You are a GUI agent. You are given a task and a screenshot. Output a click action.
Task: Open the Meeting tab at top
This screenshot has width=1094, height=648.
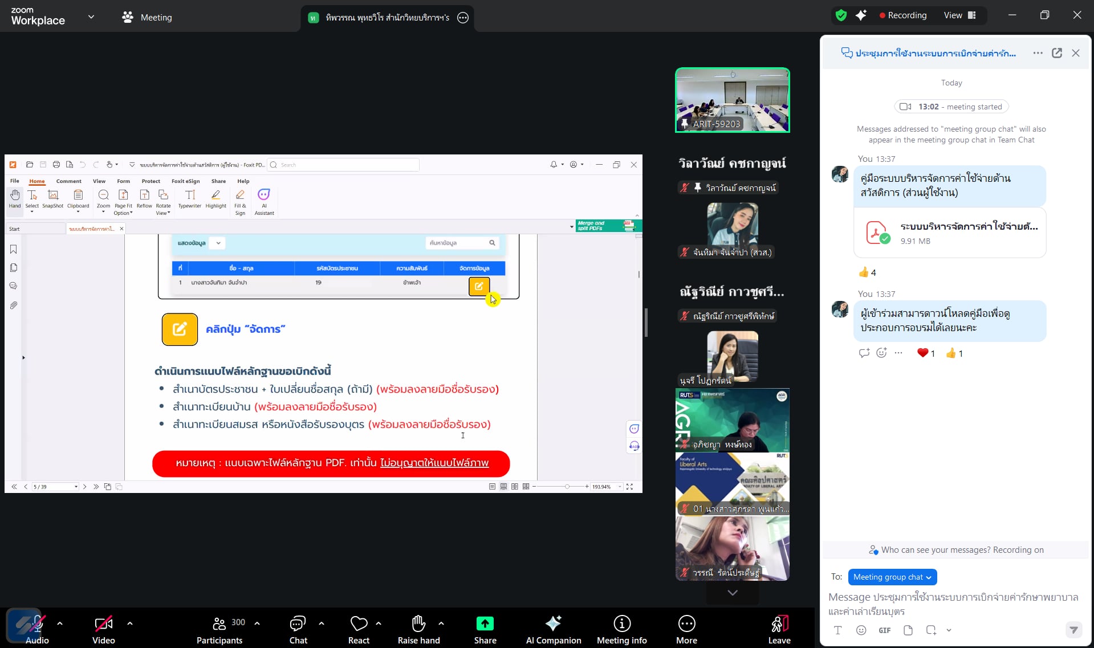(x=147, y=17)
